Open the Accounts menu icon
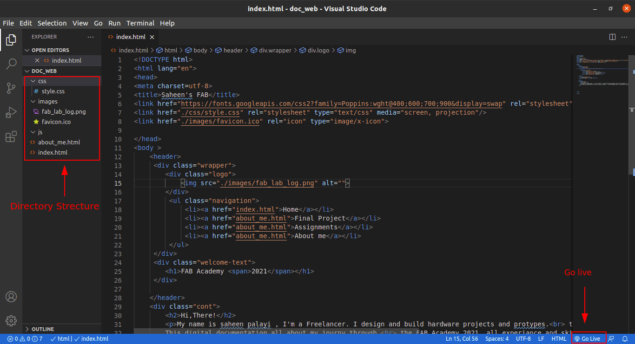 [x=11, y=297]
